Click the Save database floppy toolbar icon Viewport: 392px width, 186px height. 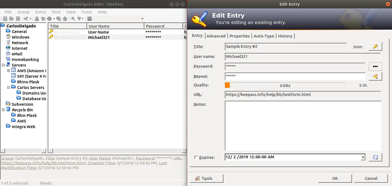tap(18, 19)
